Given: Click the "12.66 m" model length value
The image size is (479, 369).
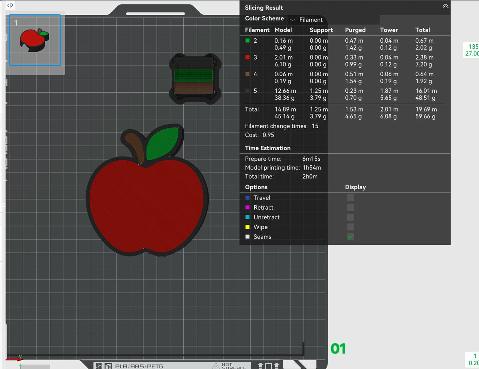Looking at the screenshot, I should pos(285,91).
